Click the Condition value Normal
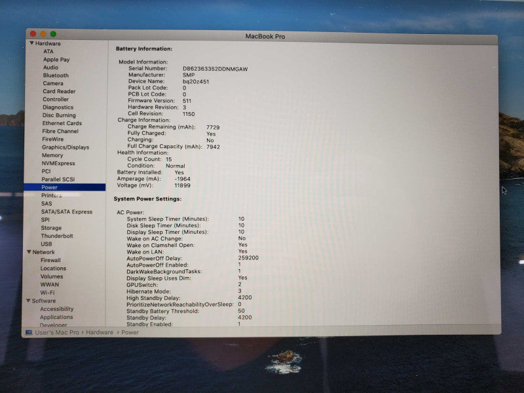The height and width of the screenshot is (393, 524). click(175, 166)
